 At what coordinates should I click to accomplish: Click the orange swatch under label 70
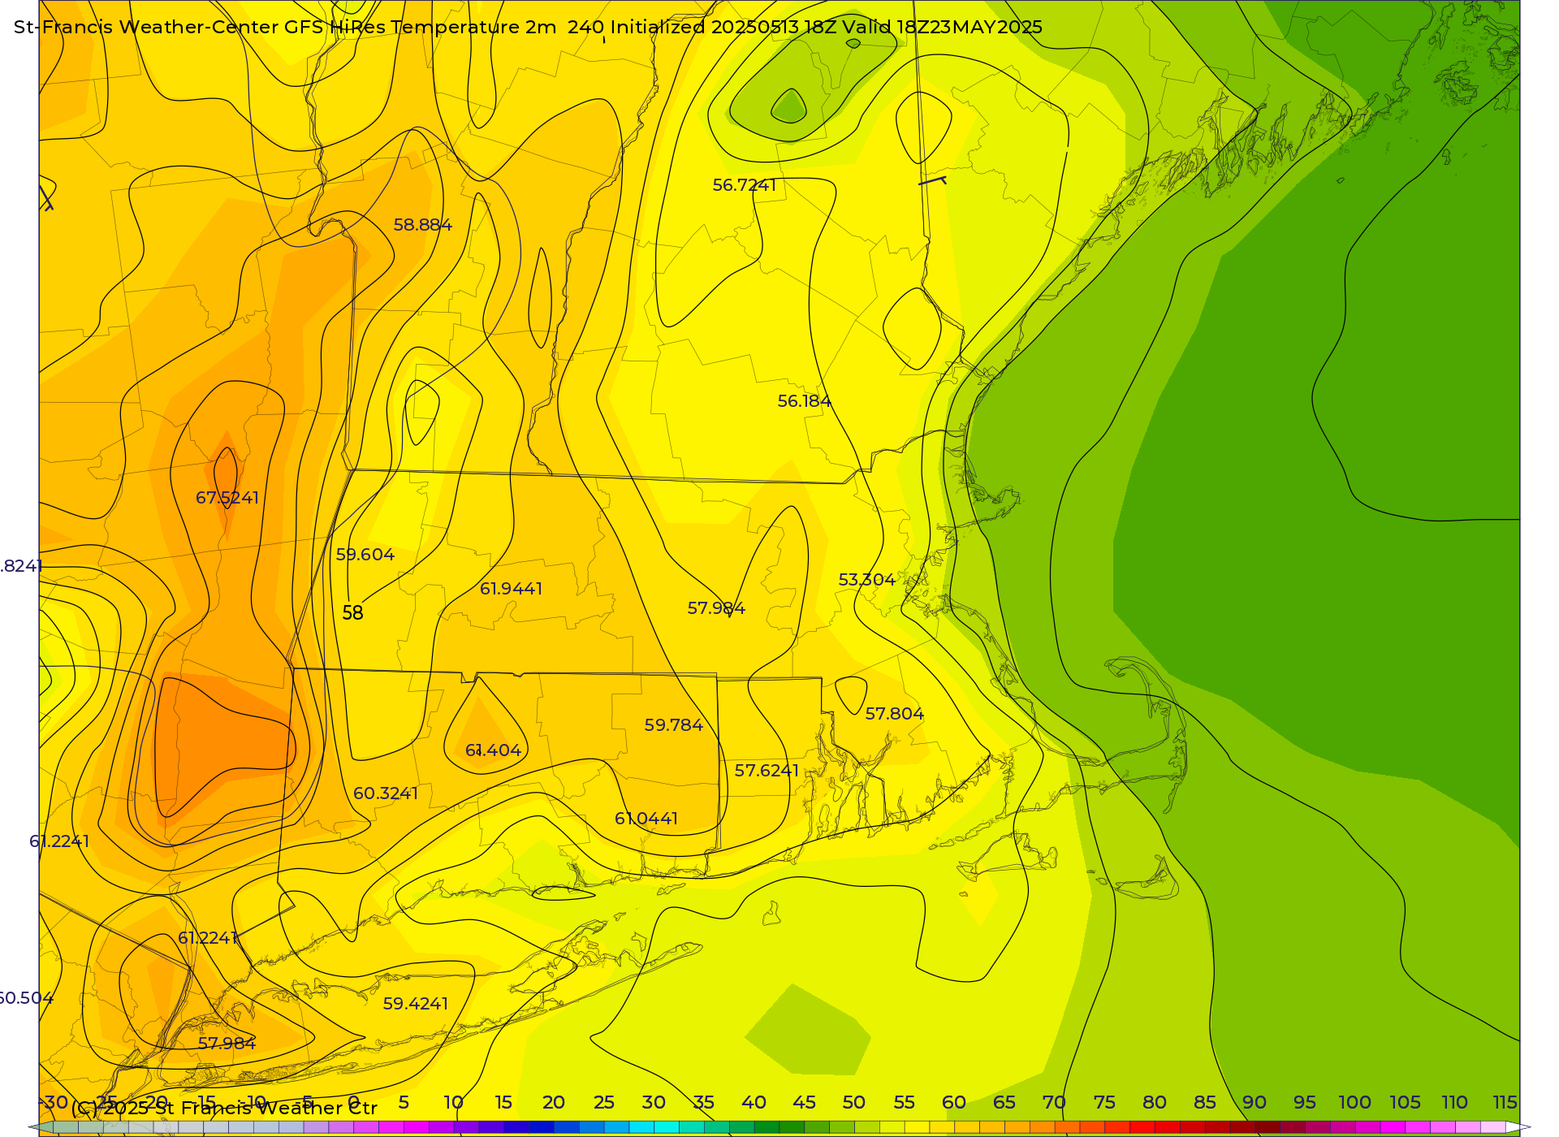1043,1127
